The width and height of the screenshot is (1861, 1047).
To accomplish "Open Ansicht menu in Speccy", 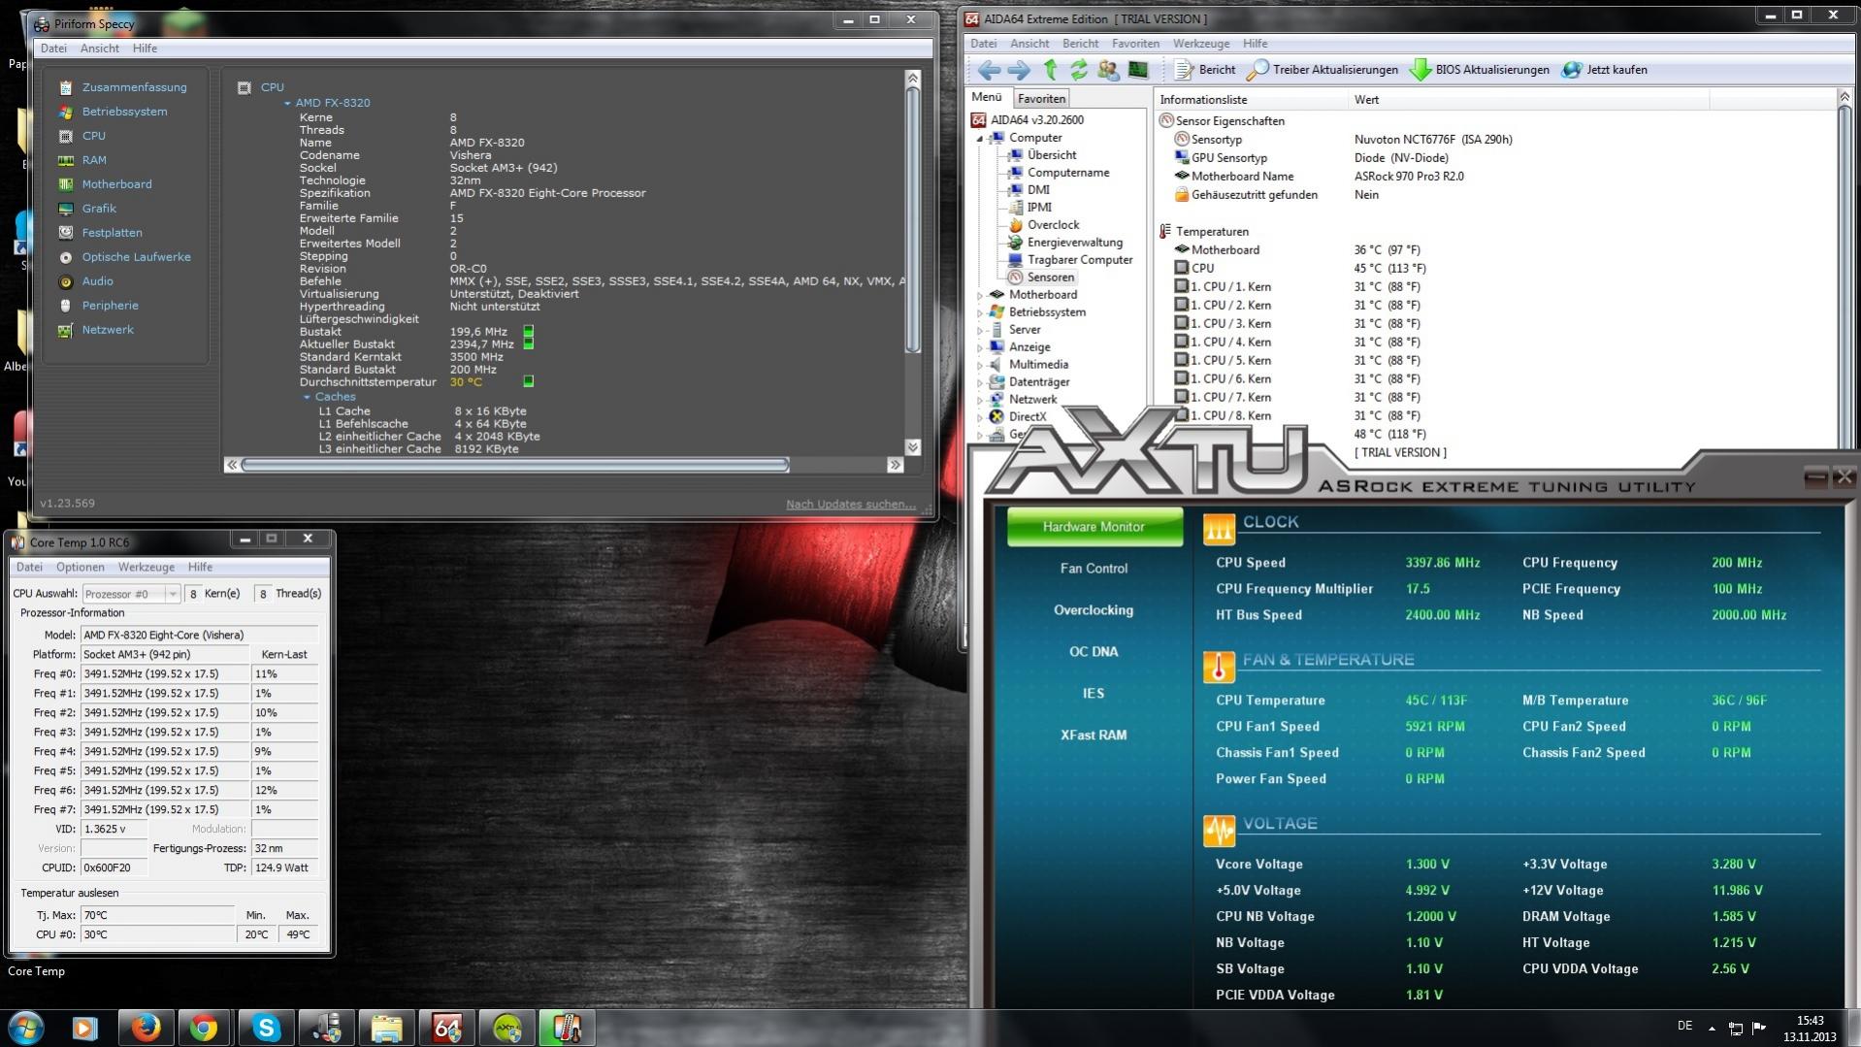I will [100, 49].
